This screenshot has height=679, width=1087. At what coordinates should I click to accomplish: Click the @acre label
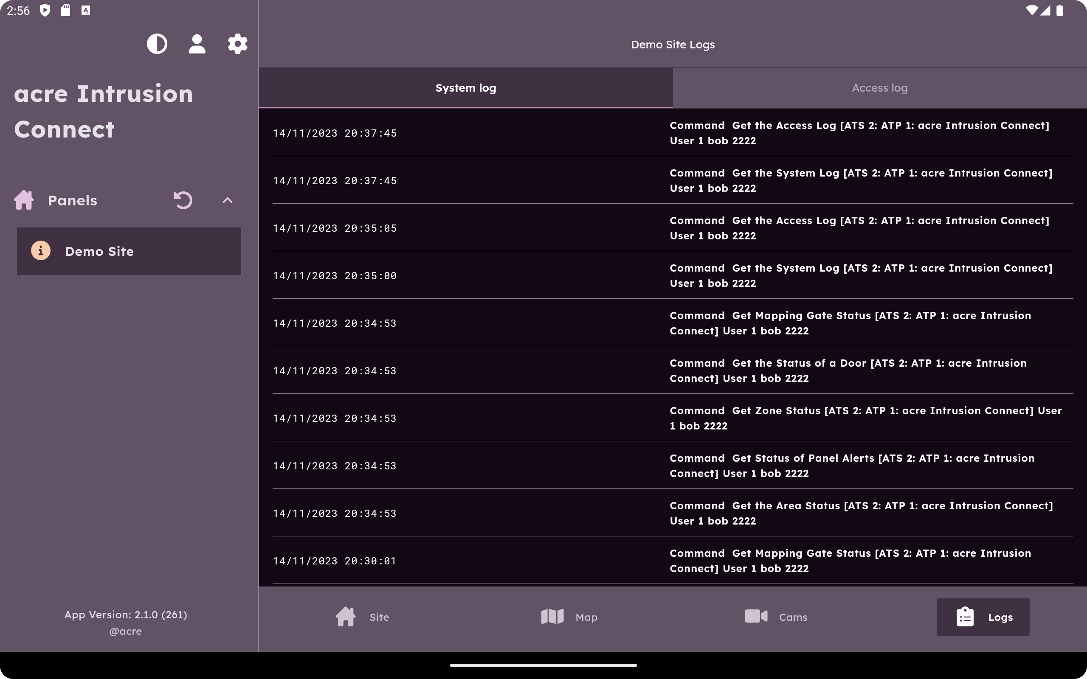[126, 631]
